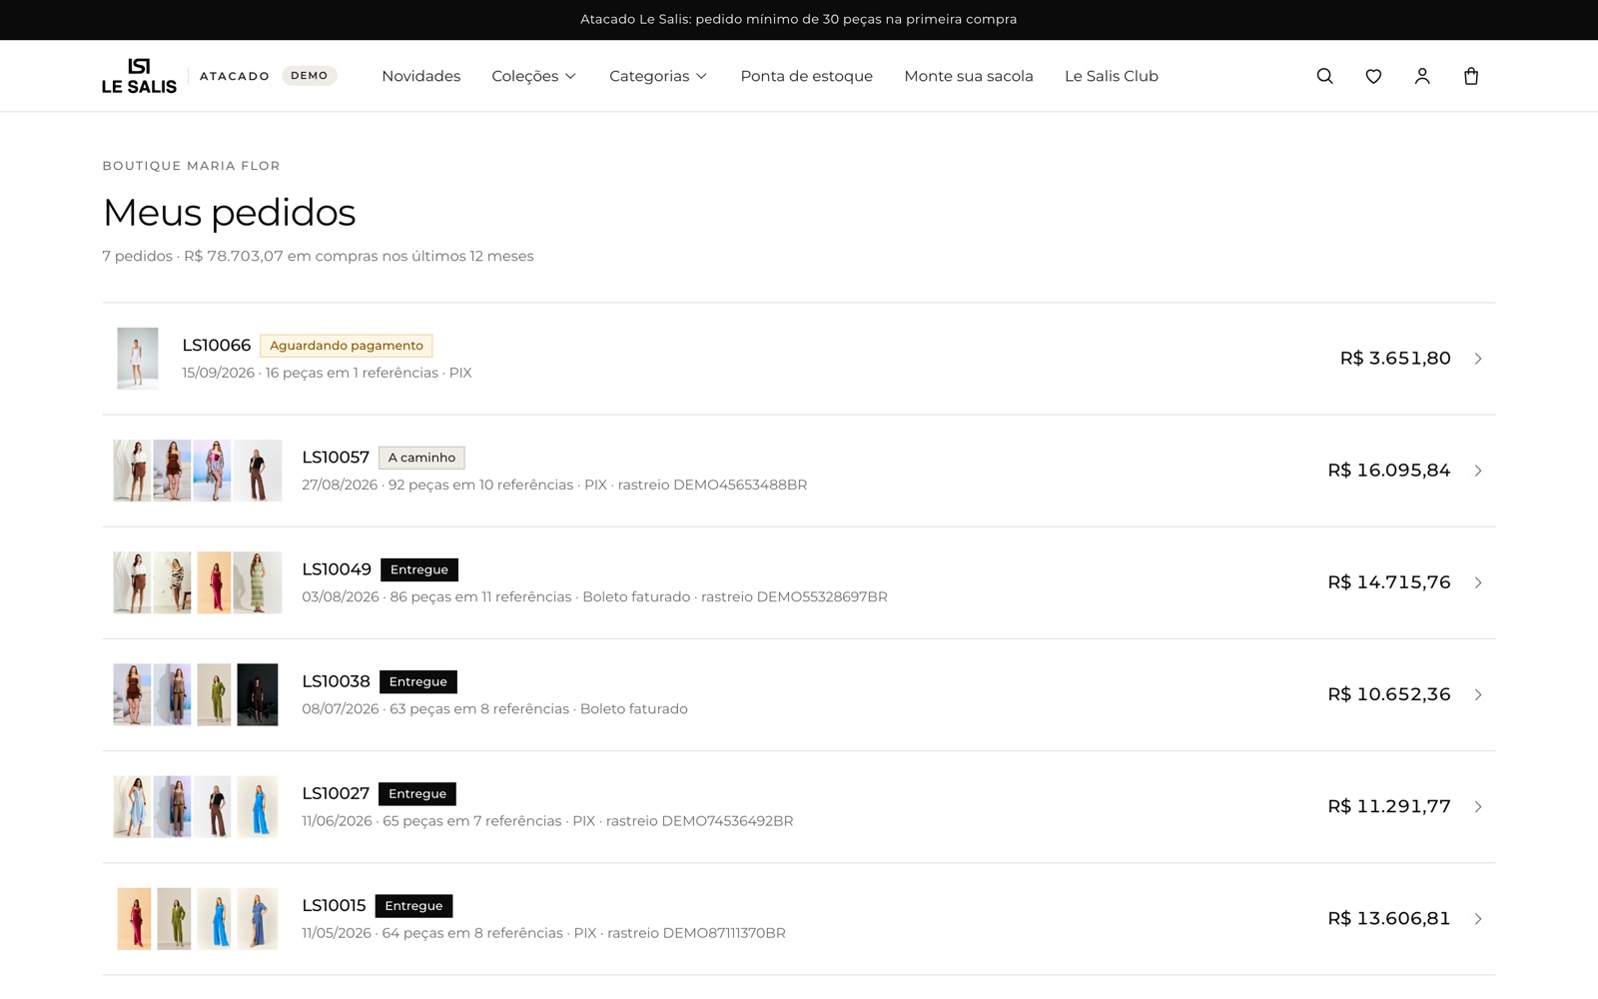Open order LS10057 via its chevron arrow
This screenshot has width=1598, height=999.
pos(1478,471)
